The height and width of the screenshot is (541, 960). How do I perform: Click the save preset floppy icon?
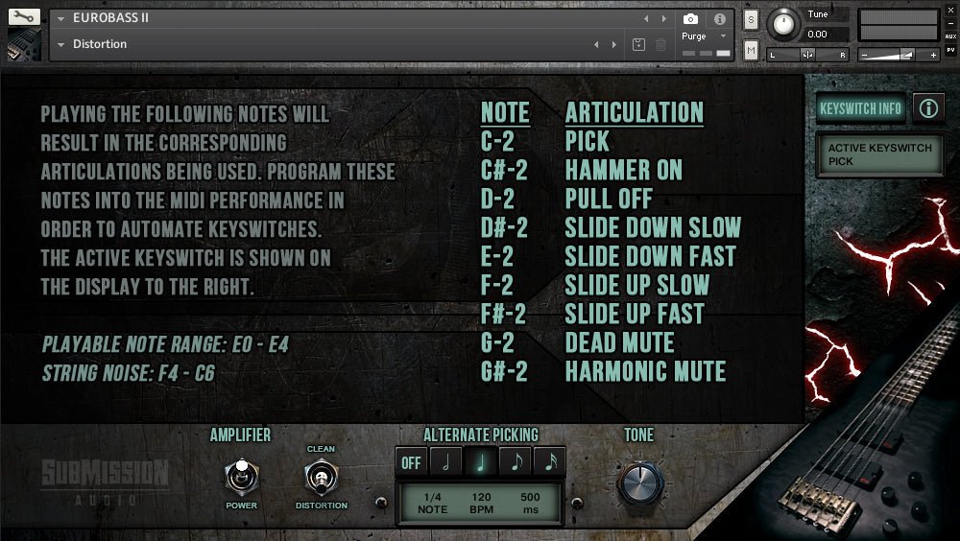[639, 44]
